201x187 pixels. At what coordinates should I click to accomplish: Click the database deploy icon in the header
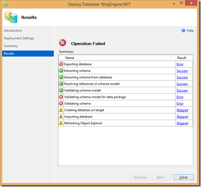[x=11, y=17]
